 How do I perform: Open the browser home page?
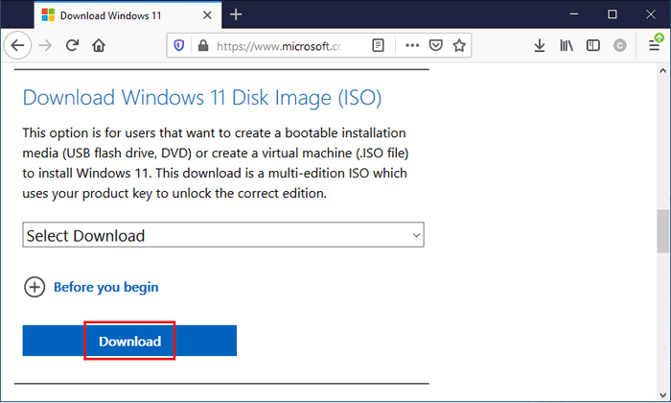[x=99, y=45]
